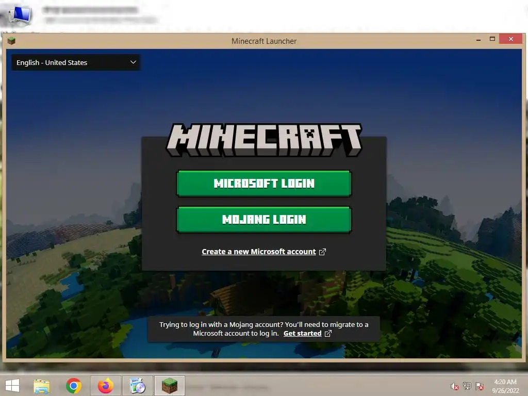Screen dimensions: 528x396
Task: Open the Action Center flag icon
Action: (x=480, y=386)
